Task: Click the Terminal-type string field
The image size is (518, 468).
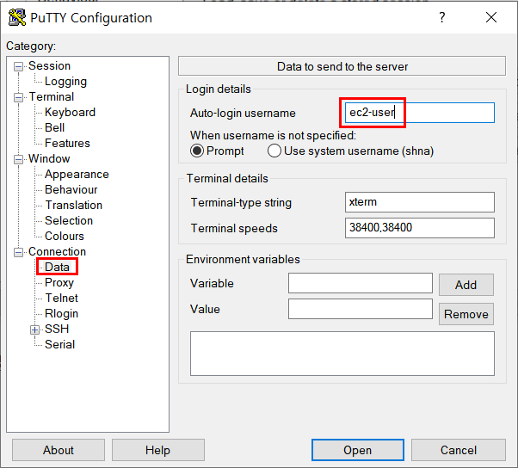Action: pyautogui.click(x=420, y=202)
